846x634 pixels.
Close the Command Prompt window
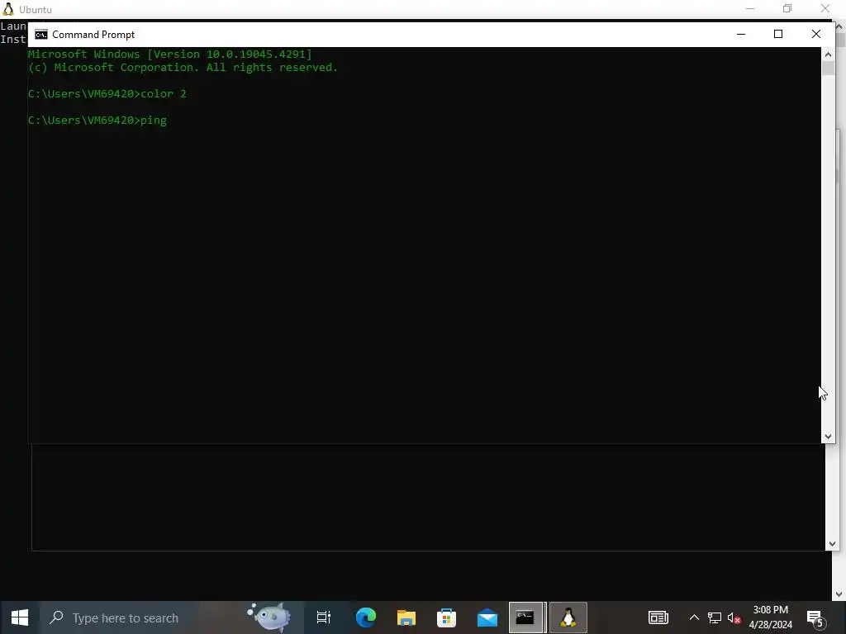click(815, 34)
